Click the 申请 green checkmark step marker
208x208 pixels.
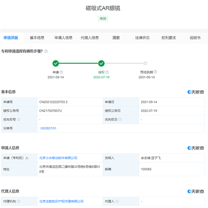[x=56, y=64]
